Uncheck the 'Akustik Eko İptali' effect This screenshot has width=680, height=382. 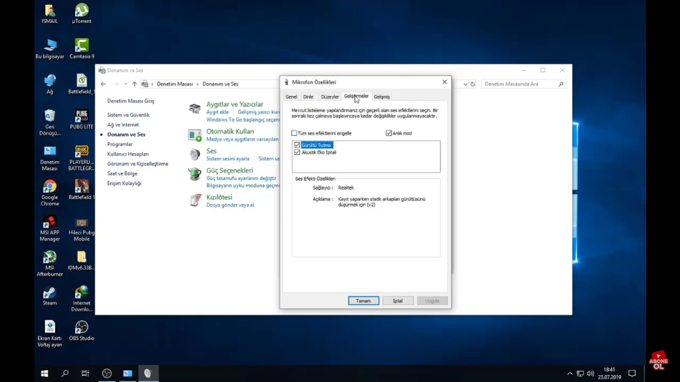tap(297, 152)
